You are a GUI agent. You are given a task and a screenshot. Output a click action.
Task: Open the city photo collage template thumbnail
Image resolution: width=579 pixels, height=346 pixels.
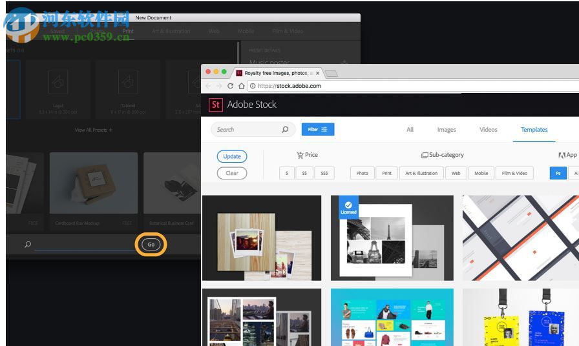262,317
